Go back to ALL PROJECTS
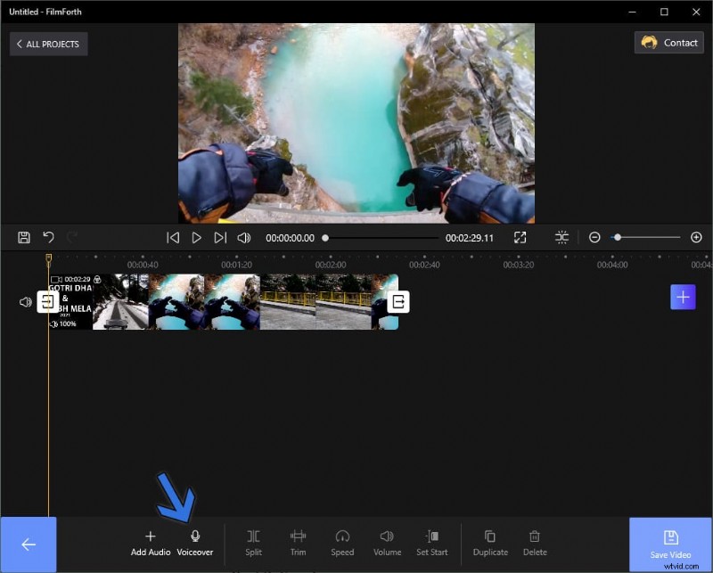 [48, 44]
